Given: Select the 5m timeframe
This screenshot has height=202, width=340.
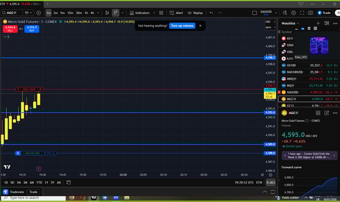Looking at the screenshot, I should 62,13.
